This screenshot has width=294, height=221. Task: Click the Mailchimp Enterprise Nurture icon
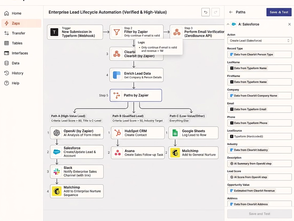[x=57, y=191]
